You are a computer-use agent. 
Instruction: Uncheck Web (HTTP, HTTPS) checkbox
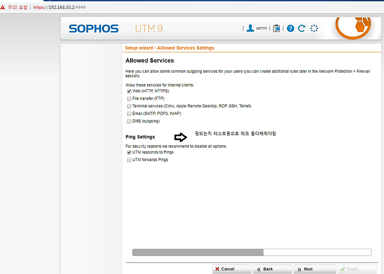coord(129,91)
